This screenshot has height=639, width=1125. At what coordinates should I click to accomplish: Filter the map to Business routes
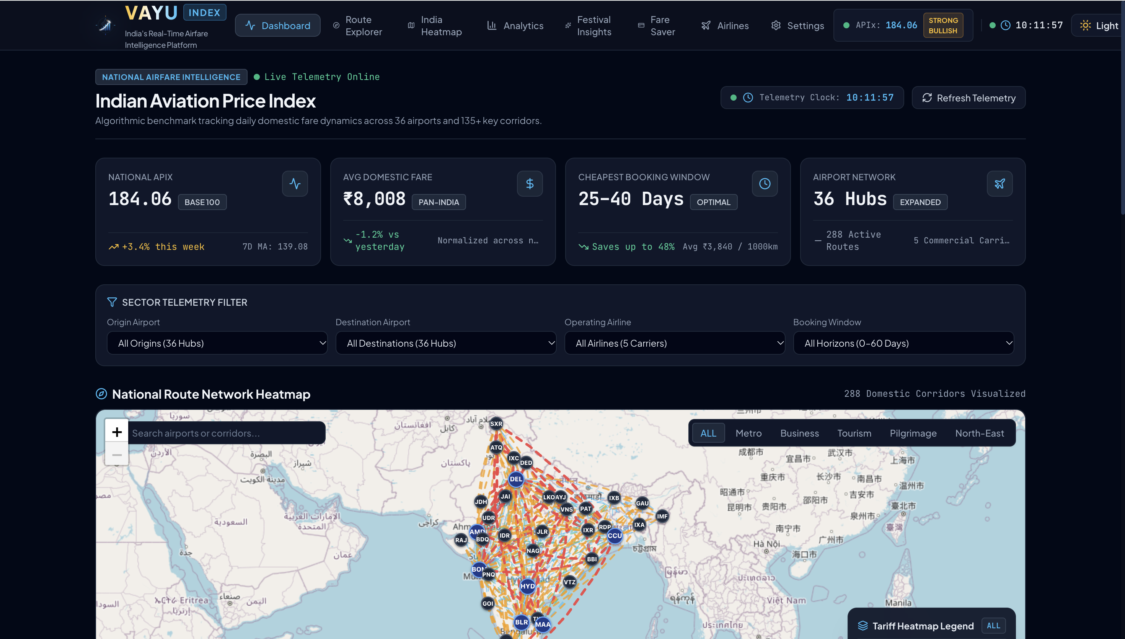(x=799, y=433)
